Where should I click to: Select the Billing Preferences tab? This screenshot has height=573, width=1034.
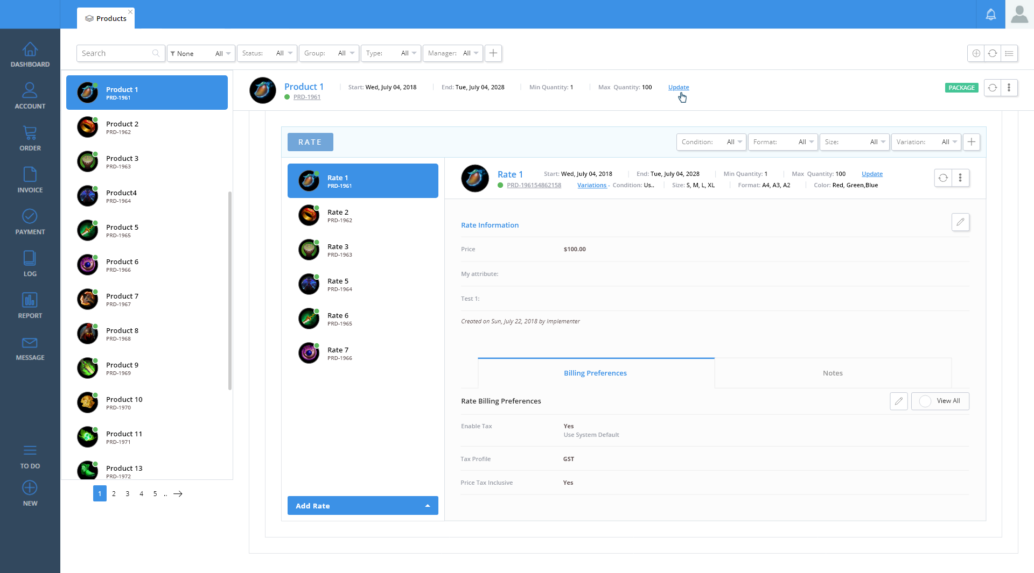[595, 373]
